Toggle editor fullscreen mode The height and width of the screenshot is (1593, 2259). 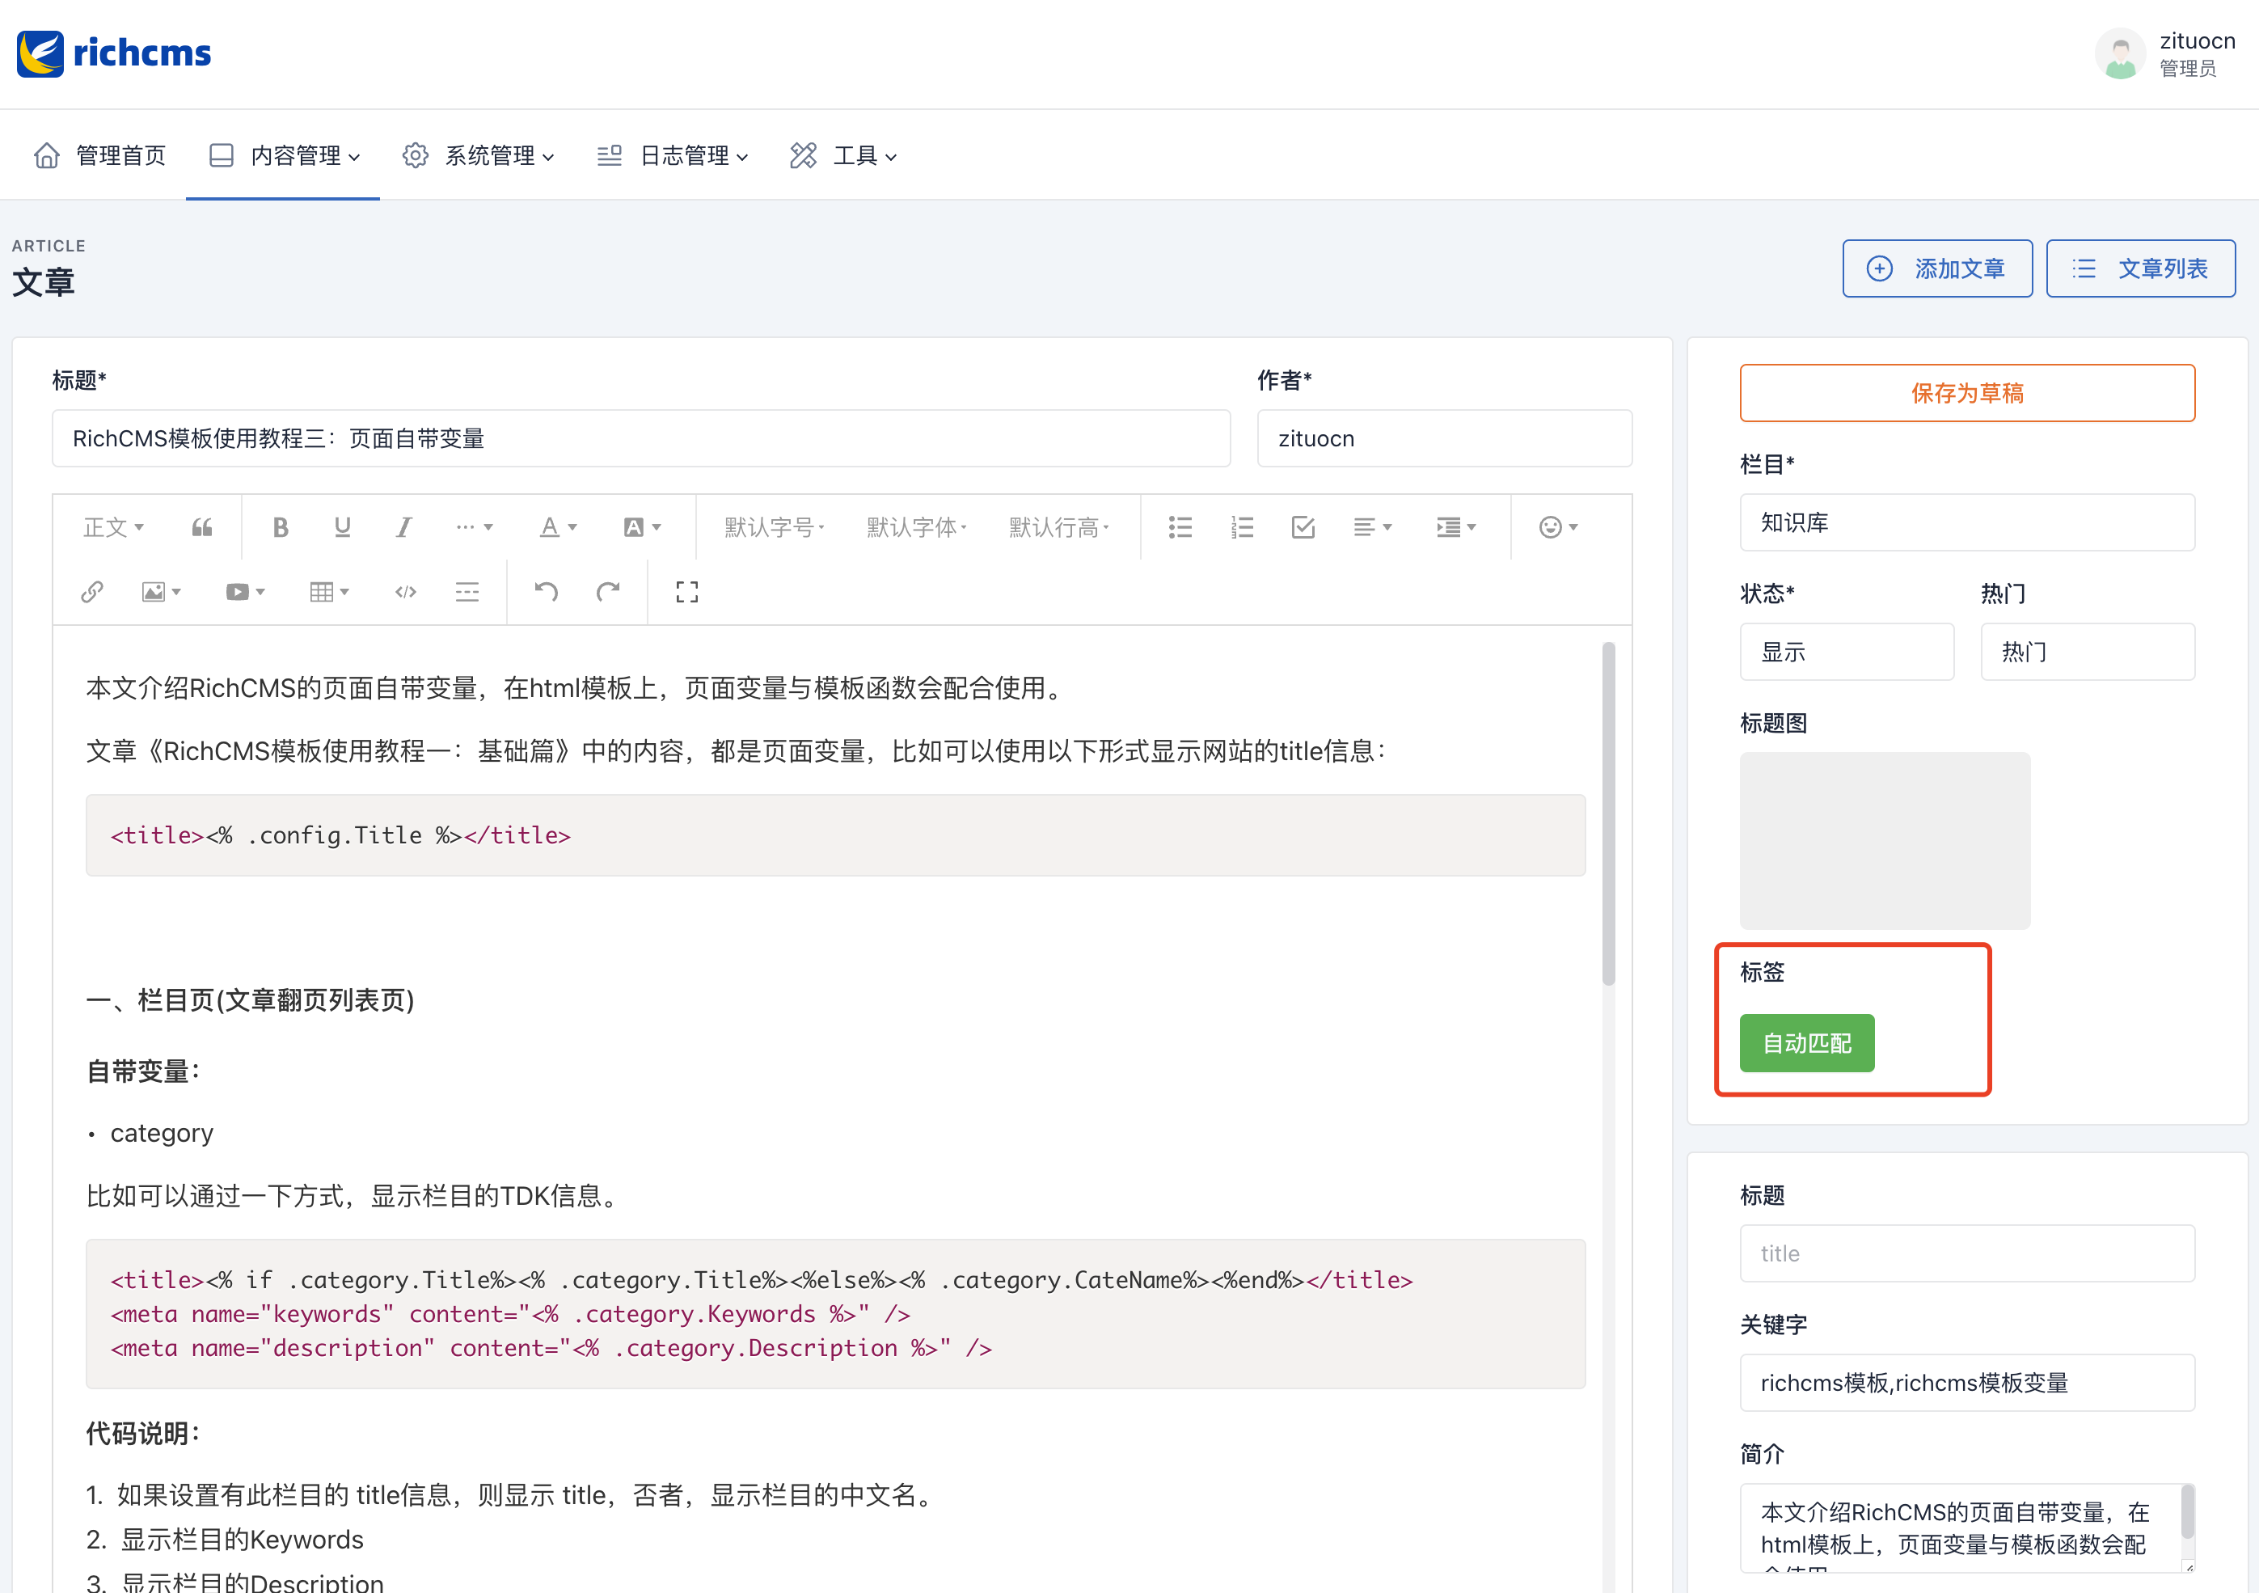click(686, 593)
